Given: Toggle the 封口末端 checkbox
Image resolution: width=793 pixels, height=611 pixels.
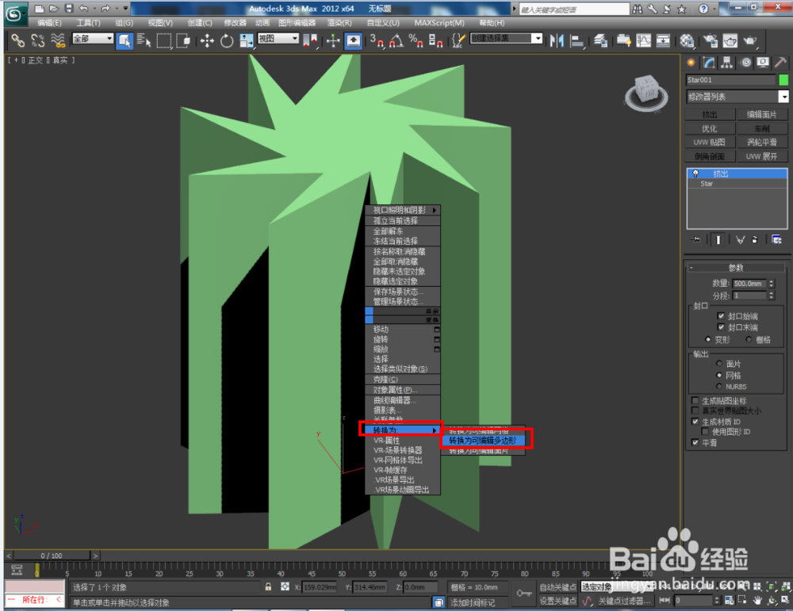Looking at the screenshot, I should (x=721, y=327).
